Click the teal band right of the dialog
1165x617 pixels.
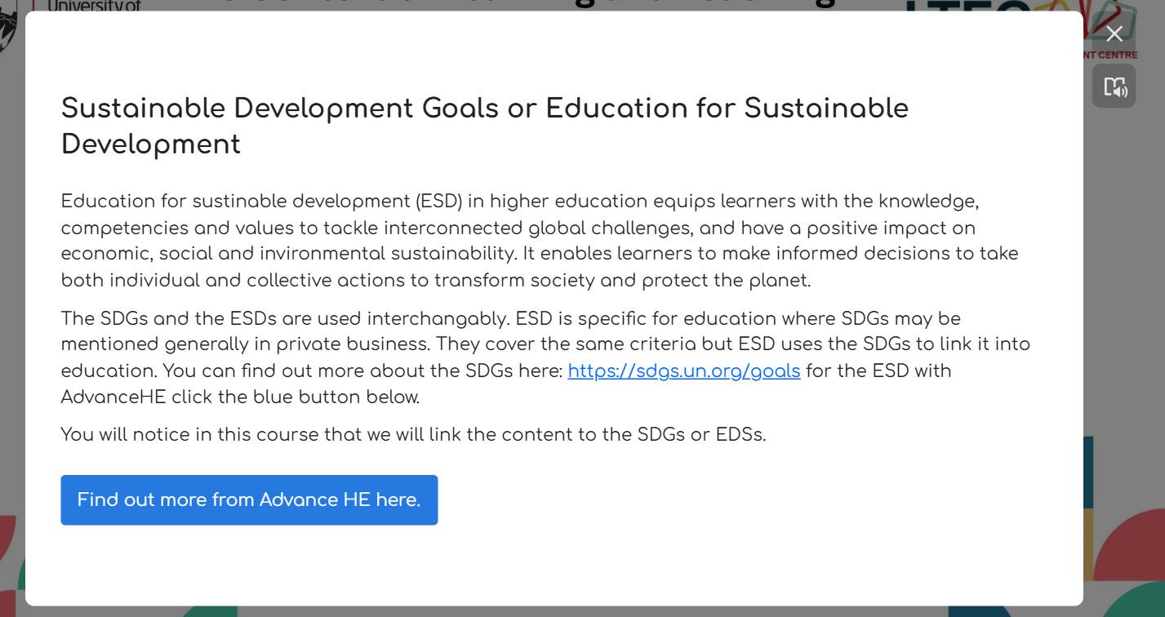pos(1088,472)
